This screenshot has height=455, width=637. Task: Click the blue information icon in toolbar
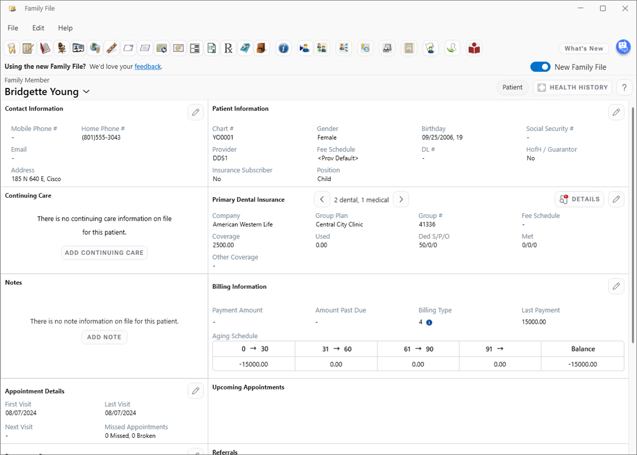284,48
